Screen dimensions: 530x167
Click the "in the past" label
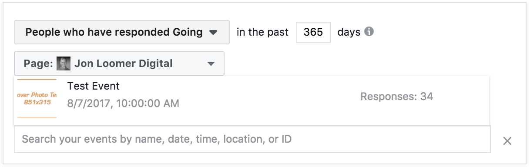pos(263,32)
